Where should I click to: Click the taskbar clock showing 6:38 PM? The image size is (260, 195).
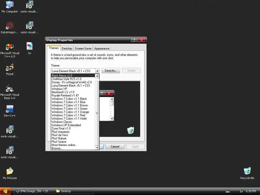(x=251, y=191)
